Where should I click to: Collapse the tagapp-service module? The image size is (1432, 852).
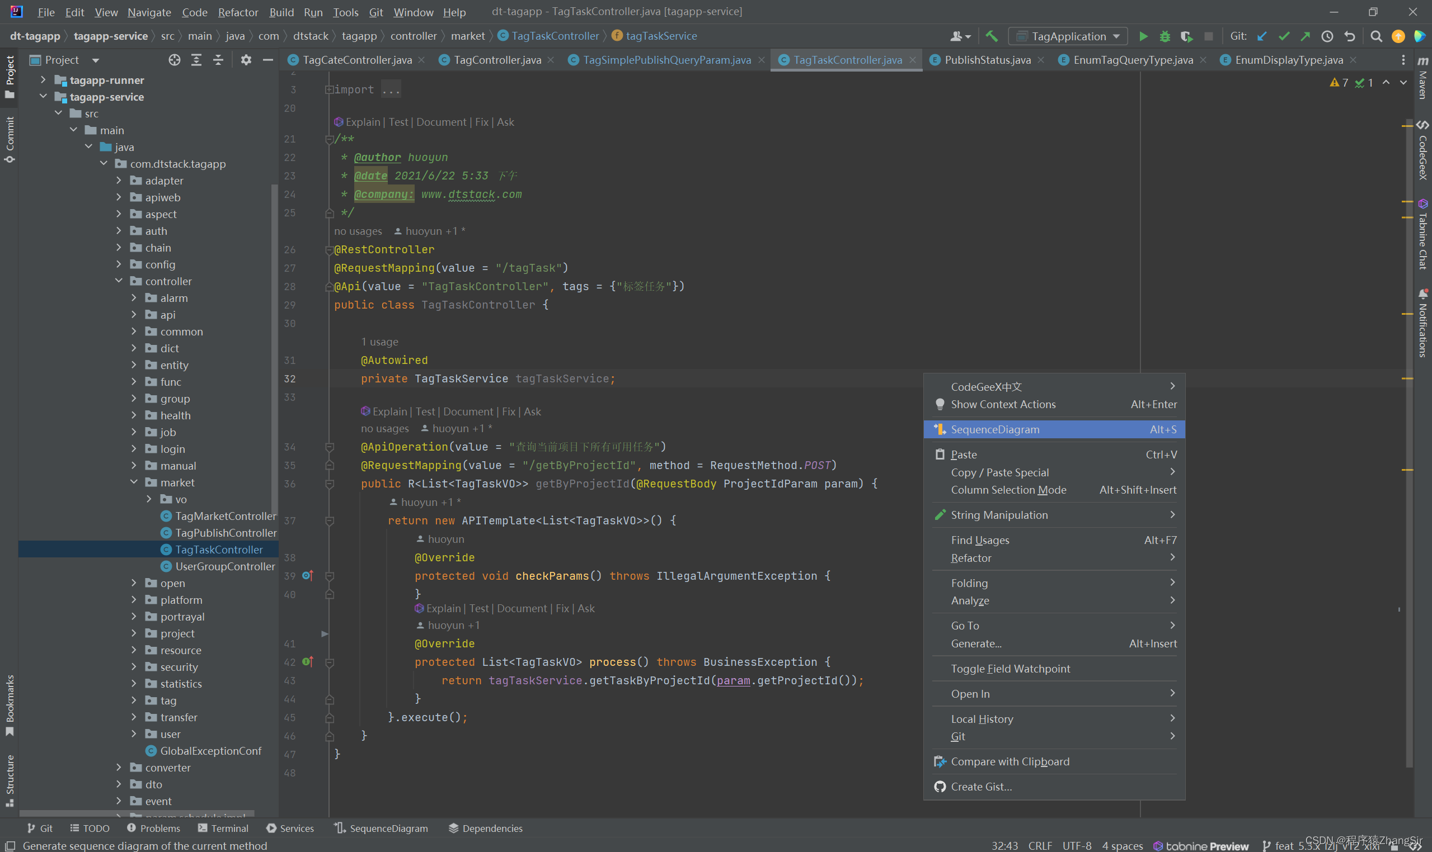tap(43, 97)
